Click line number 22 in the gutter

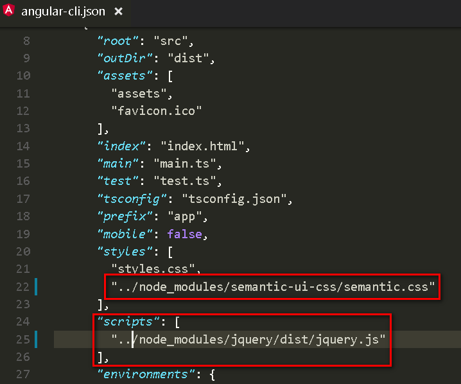pos(23,286)
